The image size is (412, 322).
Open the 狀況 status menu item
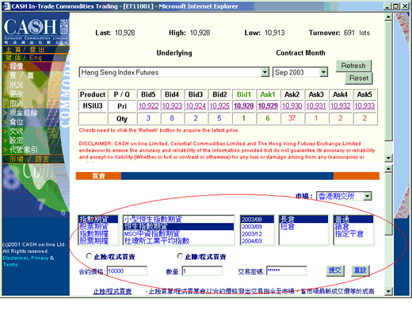pyautogui.click(x=17, y=85)
